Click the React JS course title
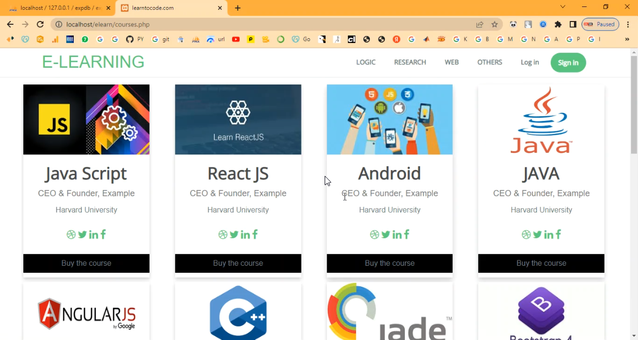 (238, 174)
